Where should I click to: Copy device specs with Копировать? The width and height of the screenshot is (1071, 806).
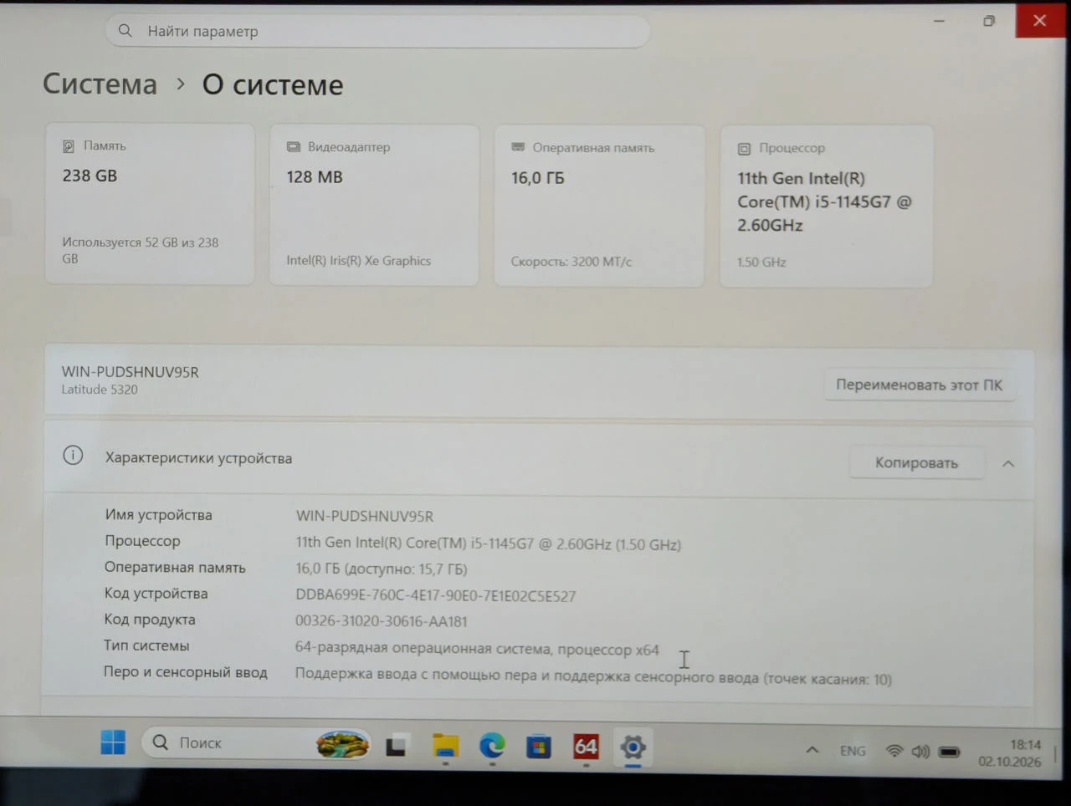point(916,462)
